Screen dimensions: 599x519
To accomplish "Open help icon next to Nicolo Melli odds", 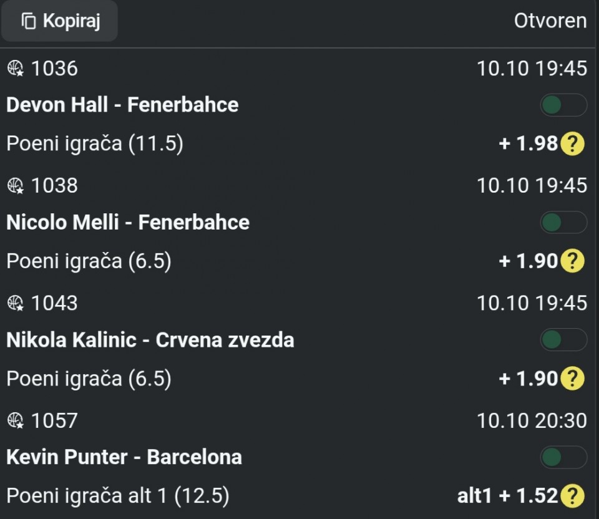I will click(572, 261).
